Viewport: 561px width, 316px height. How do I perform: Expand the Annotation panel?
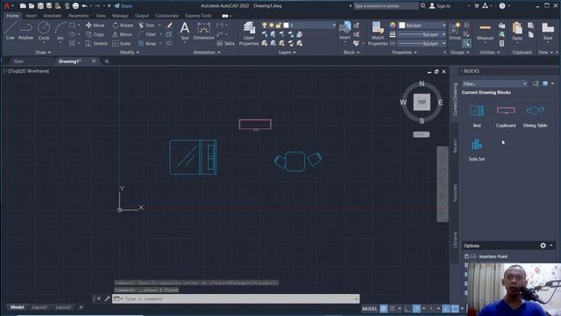pyautogui.click(x=207, y=53)
